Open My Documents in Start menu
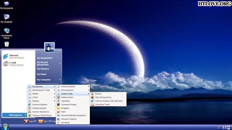The image size is (232, 130). (x=45, y=58)
